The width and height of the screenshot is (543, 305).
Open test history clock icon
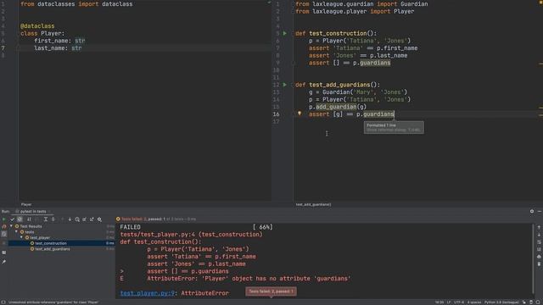[x=77, y=219]
